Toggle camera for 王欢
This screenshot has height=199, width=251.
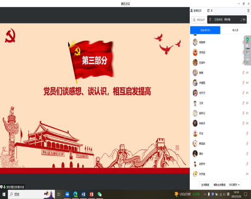[x=247, y=103]
